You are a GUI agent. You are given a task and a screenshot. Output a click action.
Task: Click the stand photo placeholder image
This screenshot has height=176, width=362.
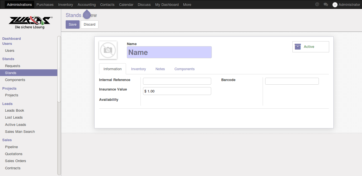(108, 50)
